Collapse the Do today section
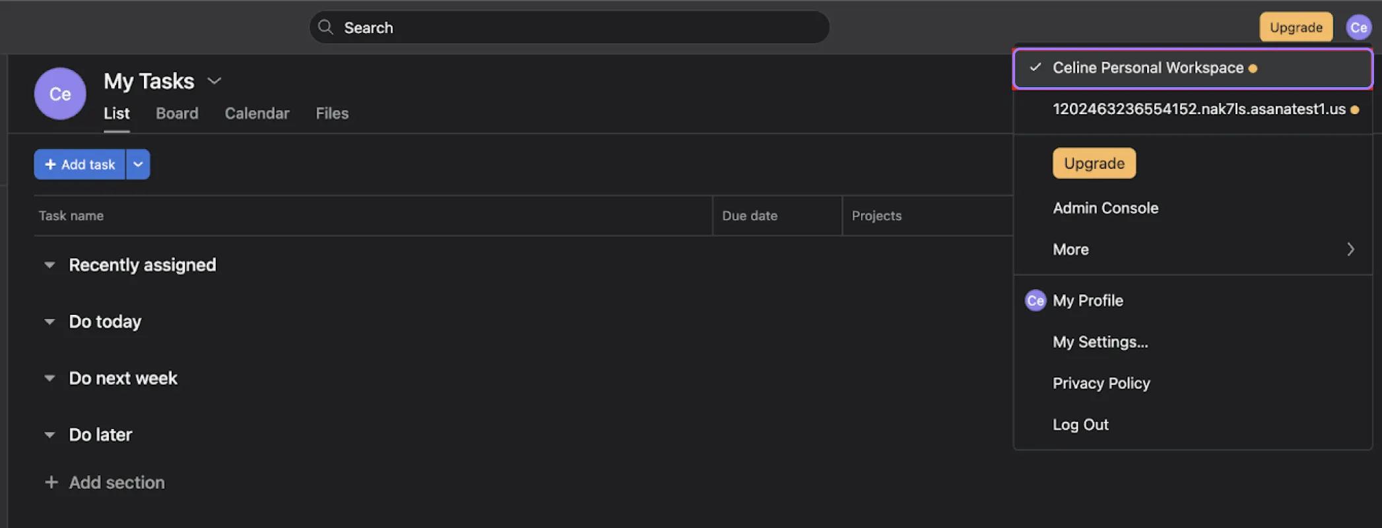This screenshot has height=528, width=1382. 49,322
